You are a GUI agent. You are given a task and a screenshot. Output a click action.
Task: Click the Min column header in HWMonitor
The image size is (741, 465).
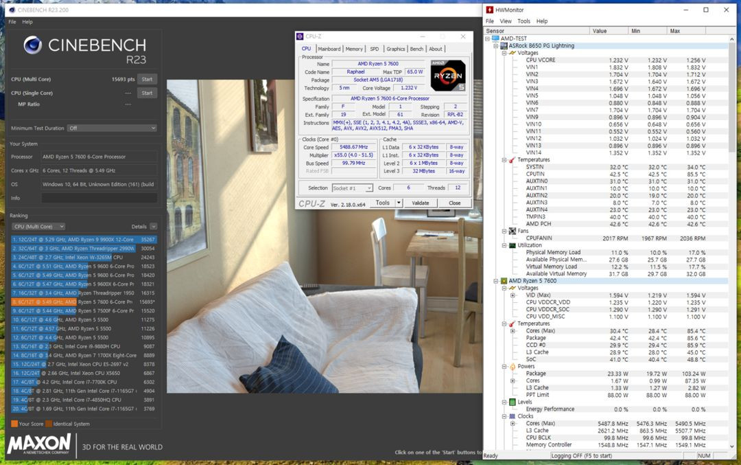click(648, 31)
